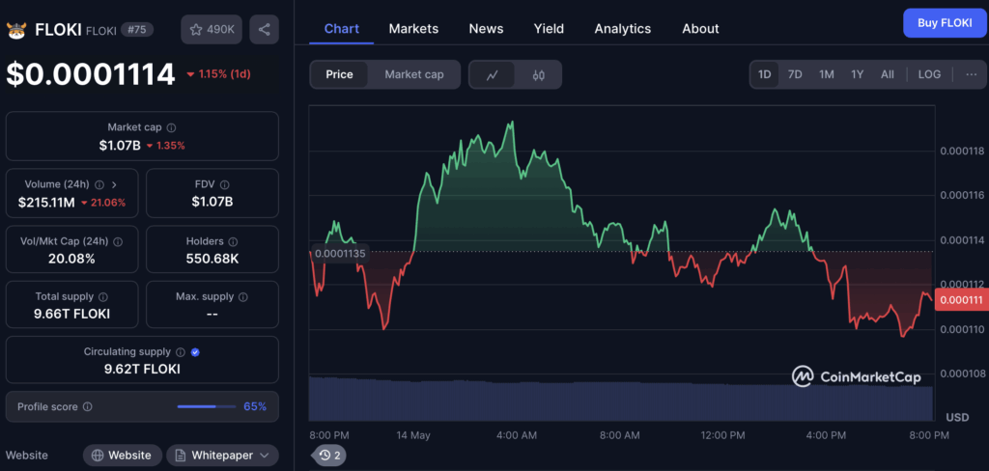Select the Market cap toggle

pos(413,74)
